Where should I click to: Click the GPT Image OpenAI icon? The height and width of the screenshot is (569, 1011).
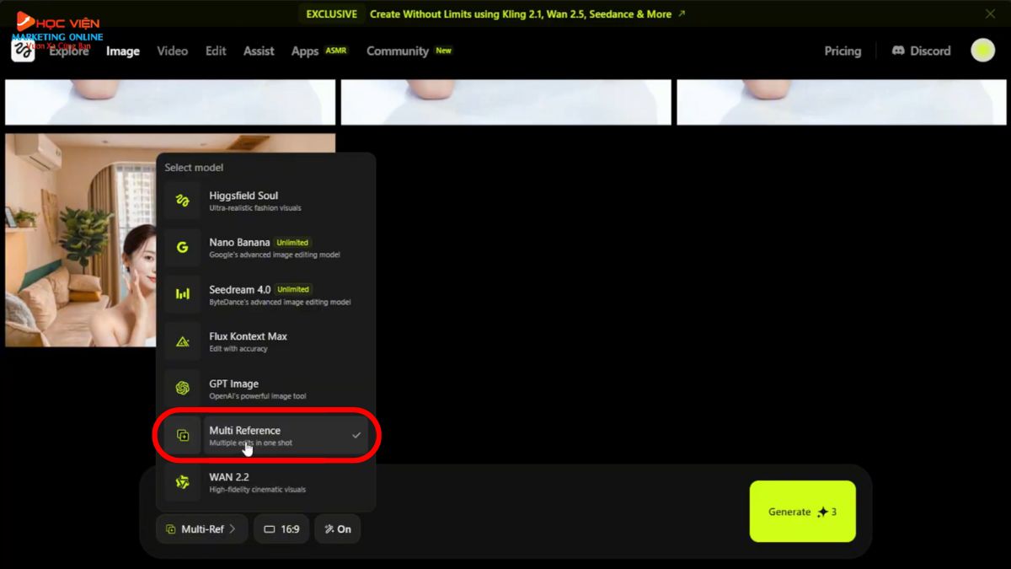(x=182, y=388)
